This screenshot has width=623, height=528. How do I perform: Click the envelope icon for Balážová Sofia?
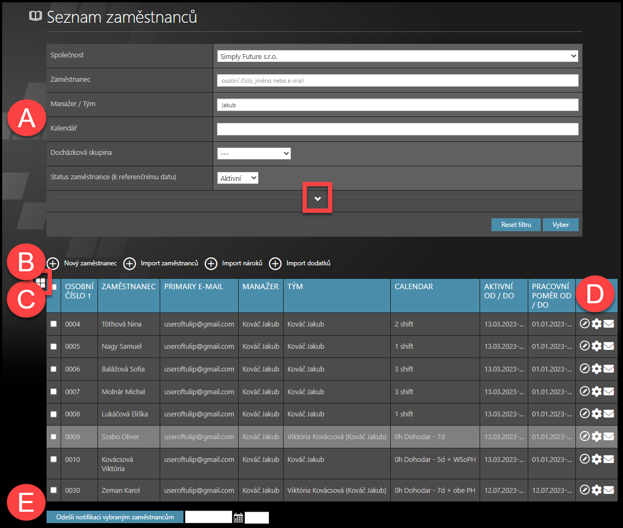tap(609, 369)
